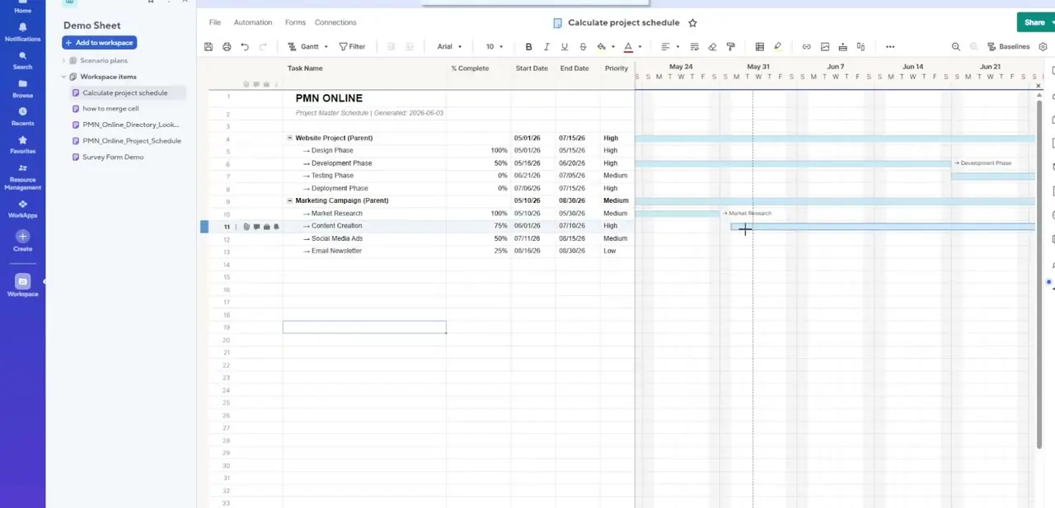Save the sheet with the Save icon
The height and width of the screenshot is (508, 1055).
coord(209,47)
